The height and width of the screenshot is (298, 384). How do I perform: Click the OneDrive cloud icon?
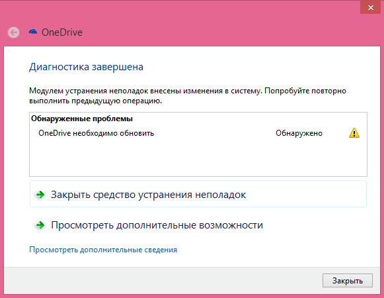(x=33, y=31)
